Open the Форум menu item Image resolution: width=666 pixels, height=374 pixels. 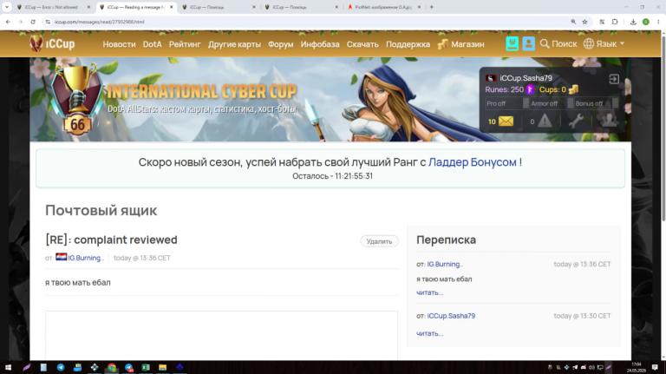[x=280, y=44]
